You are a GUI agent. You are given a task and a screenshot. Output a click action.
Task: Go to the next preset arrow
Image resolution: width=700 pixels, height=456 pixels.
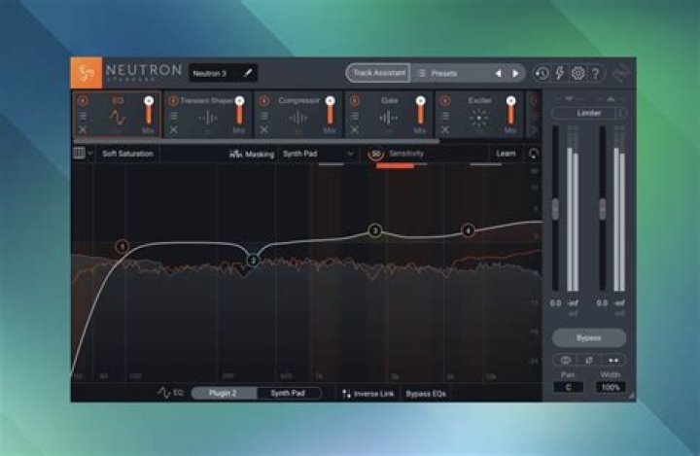tap(515, 73)
